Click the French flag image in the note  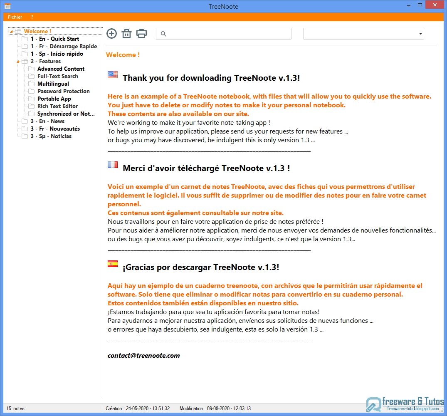(113, 165)
